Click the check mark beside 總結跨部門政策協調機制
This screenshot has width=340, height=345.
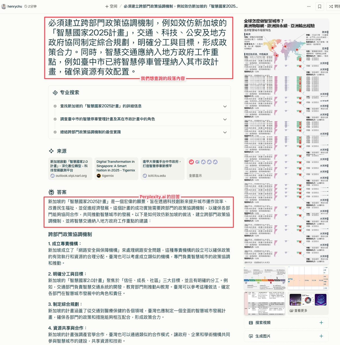point(55,132)
